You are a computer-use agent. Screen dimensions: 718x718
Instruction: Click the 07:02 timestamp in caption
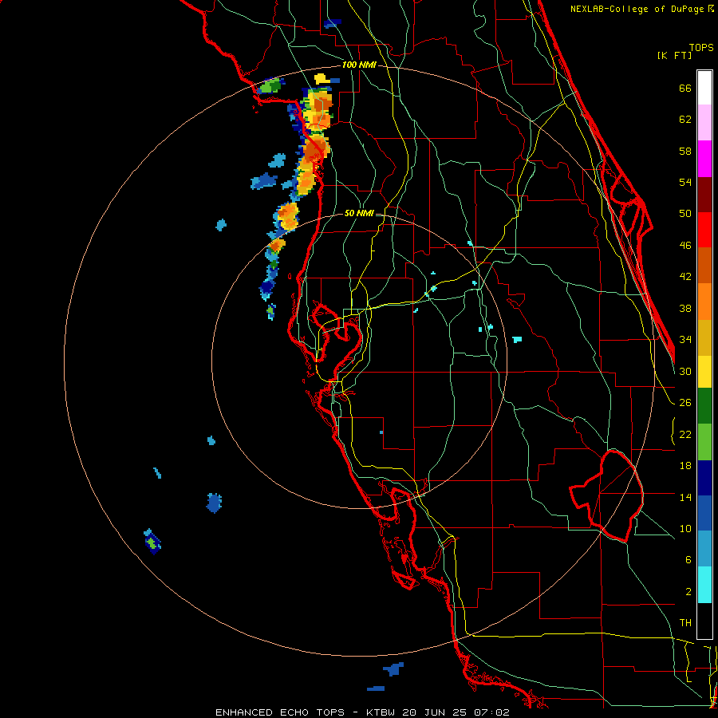491,712
